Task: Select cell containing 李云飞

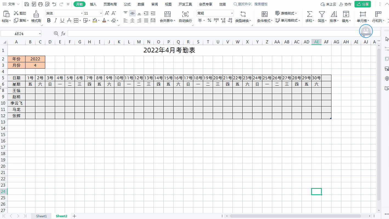Action: pos(16,103)
